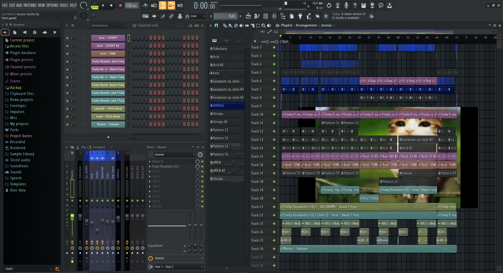Screen dimensions: 503x273
Task: Toggle the Acid - CUTOFF channel mute LED
Action: click(x=67, y=38)
